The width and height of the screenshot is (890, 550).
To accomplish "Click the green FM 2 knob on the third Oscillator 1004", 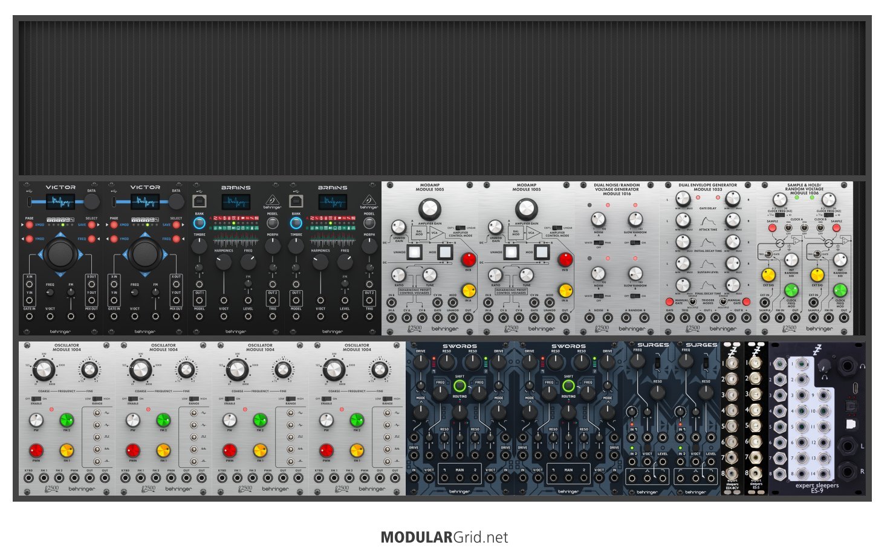I will click(x=260, y=420).
